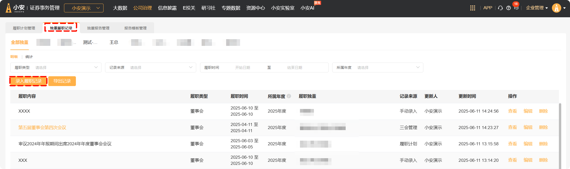The image size is (570, 169).
Task: Switch to 明细 view
Action: click(x=14, y=57)
